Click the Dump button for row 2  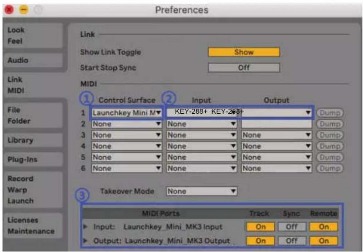coord(330,124)
